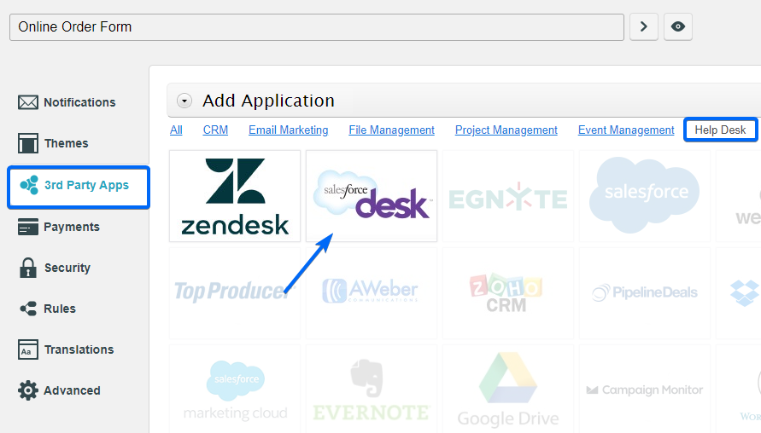The image size is (761, 433).
Task: Switch to the CRM category filter
Action: pos(215,130)
